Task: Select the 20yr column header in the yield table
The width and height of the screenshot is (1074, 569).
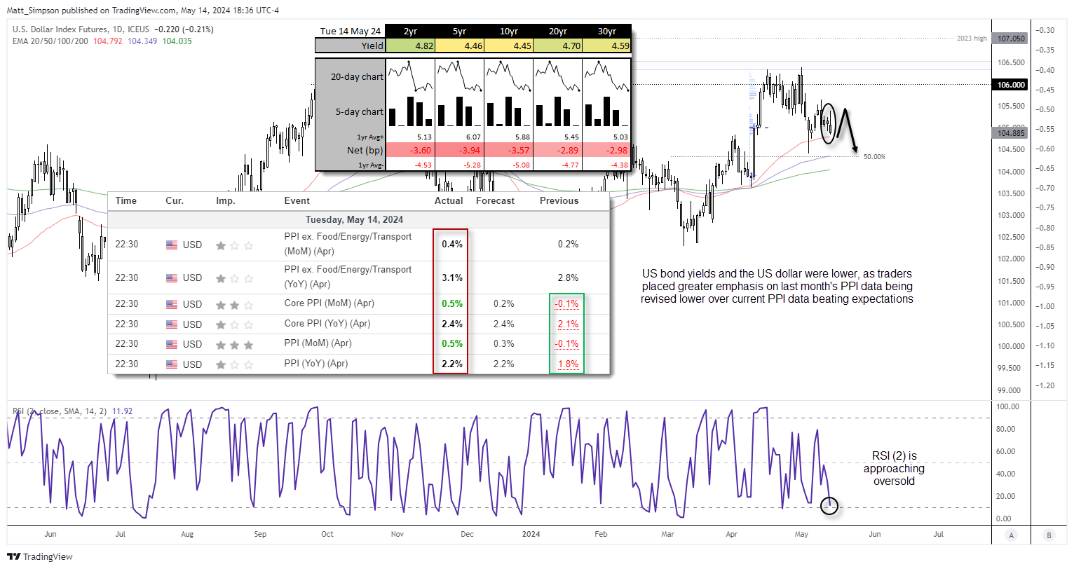Action: [558, 31]
